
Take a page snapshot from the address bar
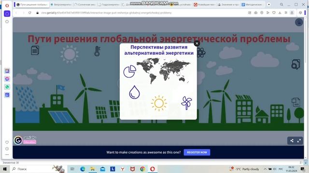(255, 13)
